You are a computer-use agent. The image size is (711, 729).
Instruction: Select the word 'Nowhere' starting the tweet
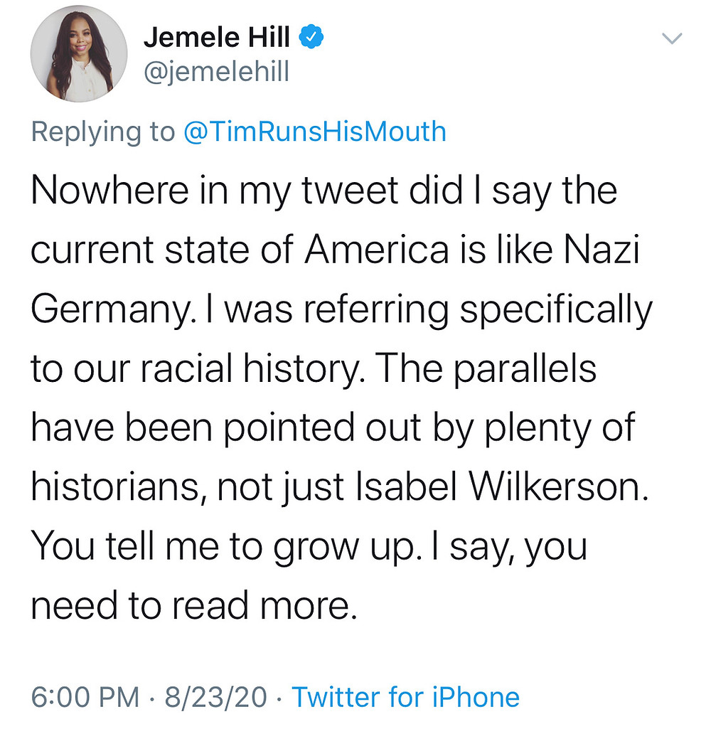[110, 191]
